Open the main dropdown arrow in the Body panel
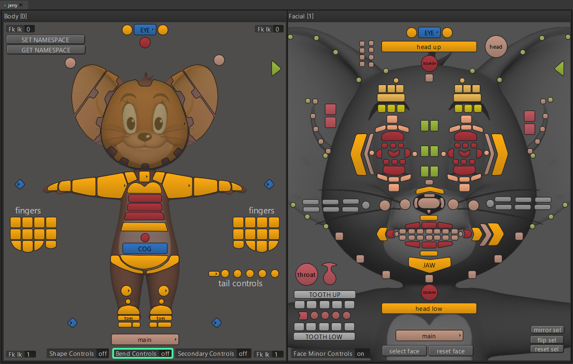573x364 pixels. pos(176,339)
